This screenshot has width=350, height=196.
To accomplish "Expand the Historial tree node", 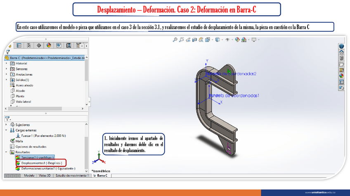I will coord(6,64).
